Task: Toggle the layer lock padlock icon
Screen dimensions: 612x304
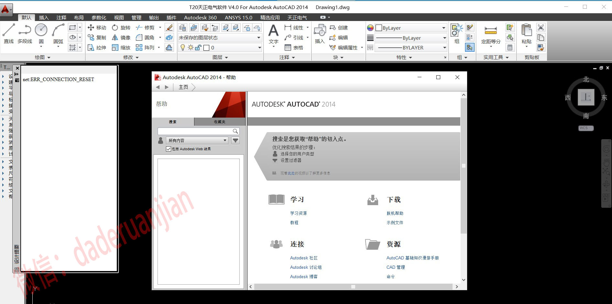Action: 198,48
